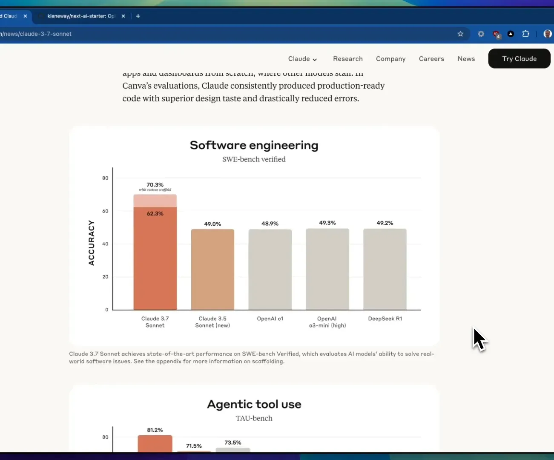Open the Company nav link
Screen dimensions: 554x460
coord(390,59)
